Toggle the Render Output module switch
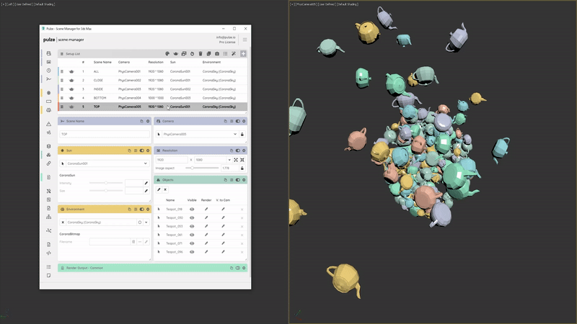This screenshot has height=324, width=577. pos(238,268)
